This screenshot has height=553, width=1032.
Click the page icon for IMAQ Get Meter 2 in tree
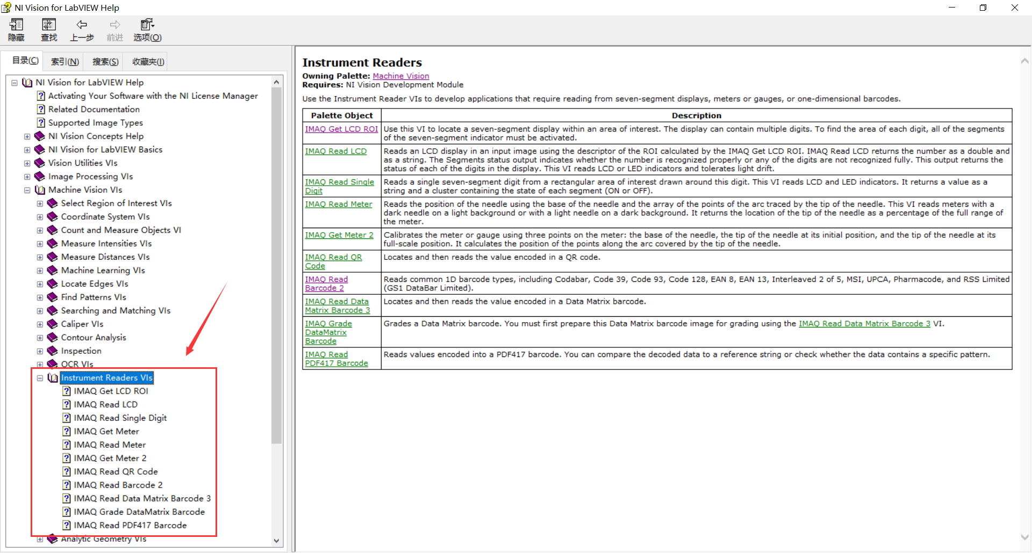coord(67,459)
